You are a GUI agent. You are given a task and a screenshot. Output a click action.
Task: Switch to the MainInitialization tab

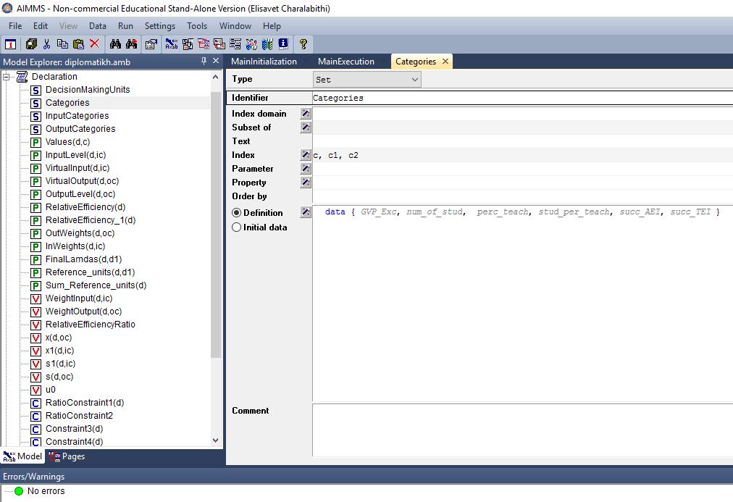[x=264, y=62]
